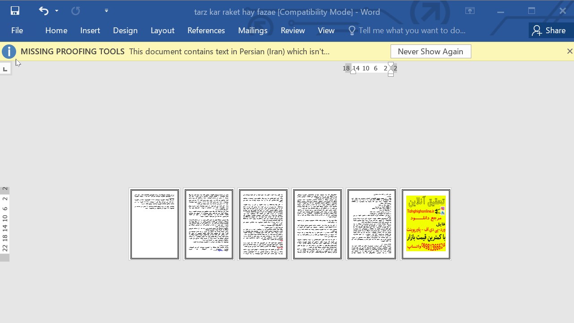Click the yellow advertisement page thumbnail
This screenshot has width=574, height=323.
(x=426, y=224)
